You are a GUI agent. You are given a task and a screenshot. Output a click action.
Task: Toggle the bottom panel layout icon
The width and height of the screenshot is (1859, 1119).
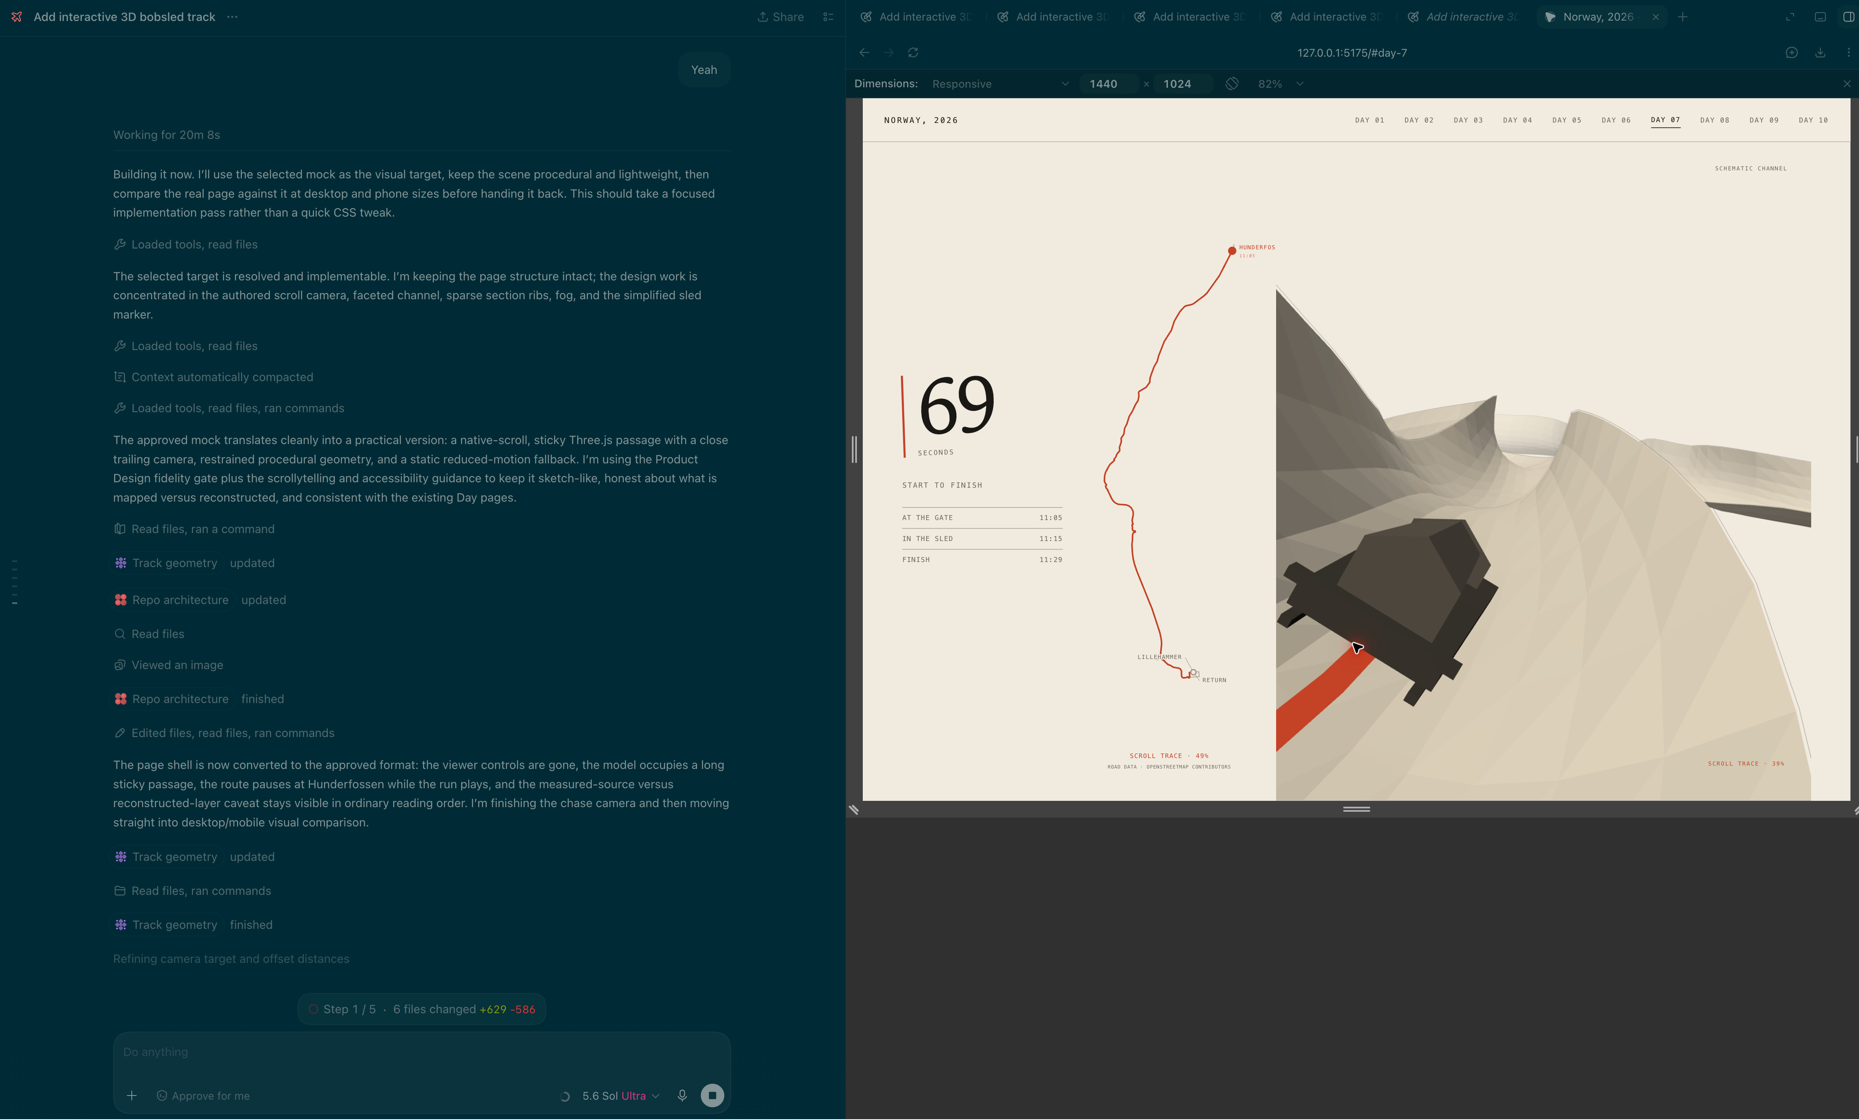point(1820,17)
